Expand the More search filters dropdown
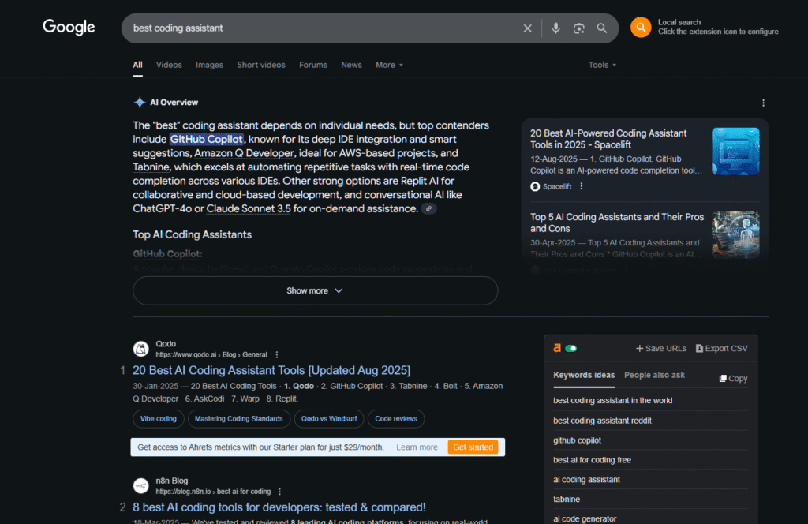This screenshot has width=808, height=524. [x=389, y=65]
